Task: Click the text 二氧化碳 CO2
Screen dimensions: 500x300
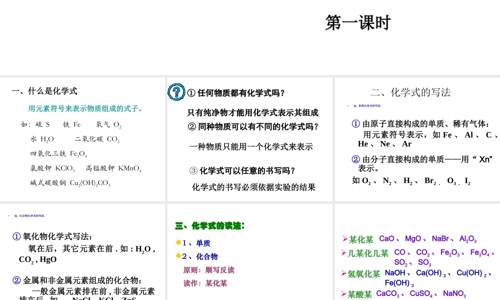Action: (x=97, y=139)
